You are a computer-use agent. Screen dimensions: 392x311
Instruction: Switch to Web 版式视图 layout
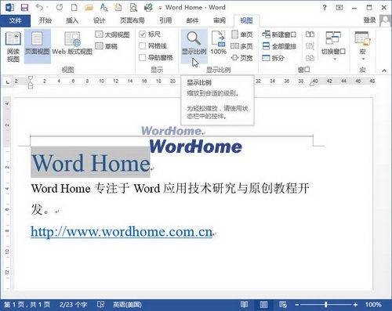click(x=72, y=43)
